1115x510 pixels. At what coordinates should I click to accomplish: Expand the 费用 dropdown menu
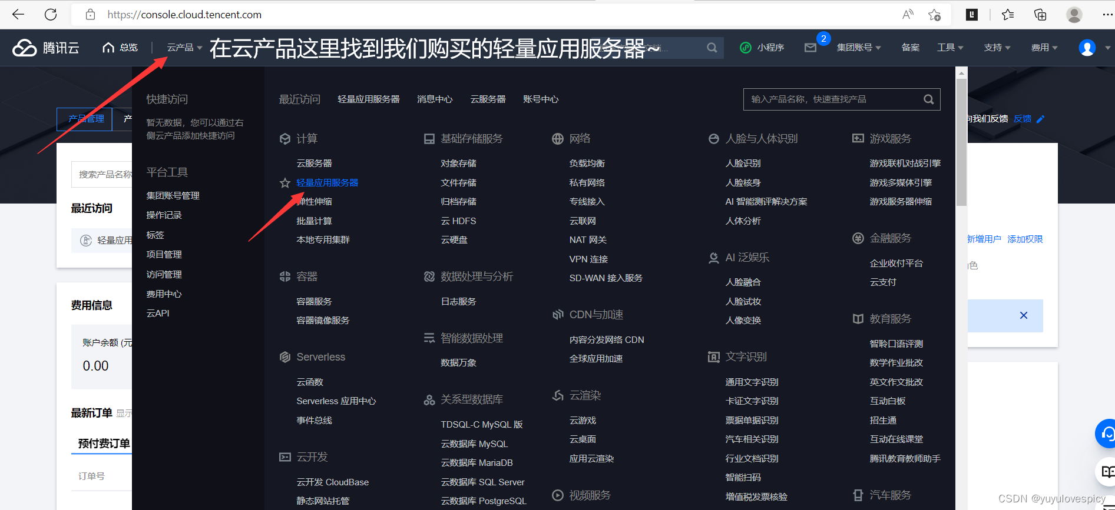point(1044,48)
